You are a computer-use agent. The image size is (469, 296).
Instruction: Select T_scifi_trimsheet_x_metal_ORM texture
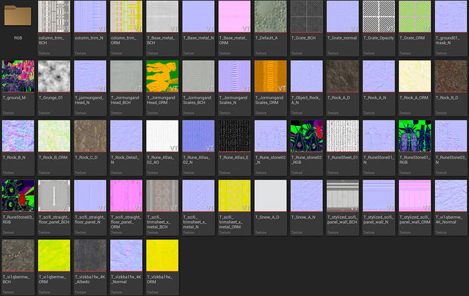coord(234,196)
